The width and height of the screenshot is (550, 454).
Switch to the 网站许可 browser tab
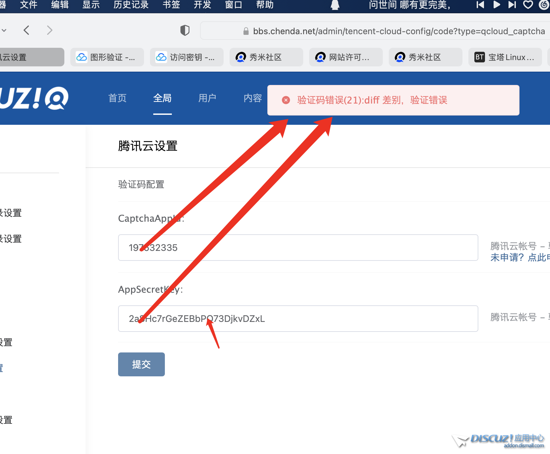tap(346, 57)
